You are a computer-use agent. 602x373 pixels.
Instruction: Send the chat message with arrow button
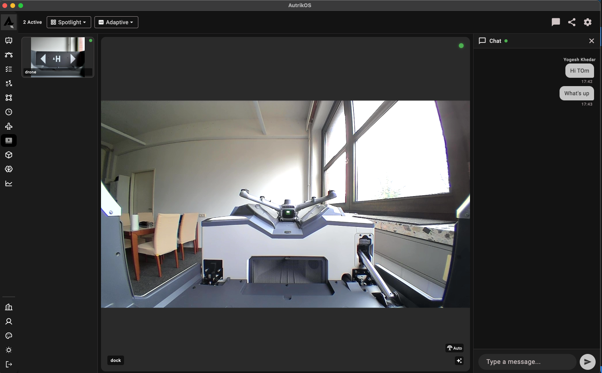[x=587, y=361]
